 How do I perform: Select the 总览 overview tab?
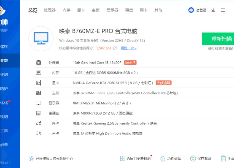click(33, 10)
